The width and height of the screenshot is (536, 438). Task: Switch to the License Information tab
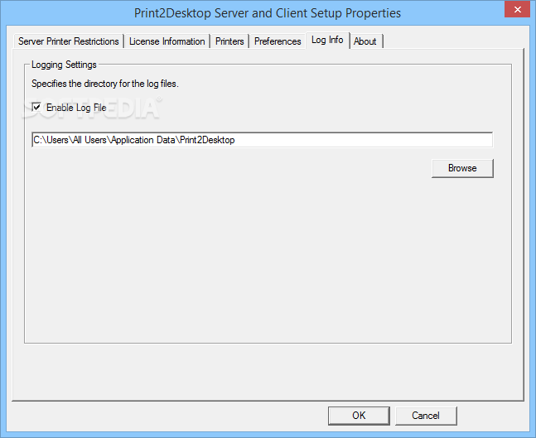(167, 41)
